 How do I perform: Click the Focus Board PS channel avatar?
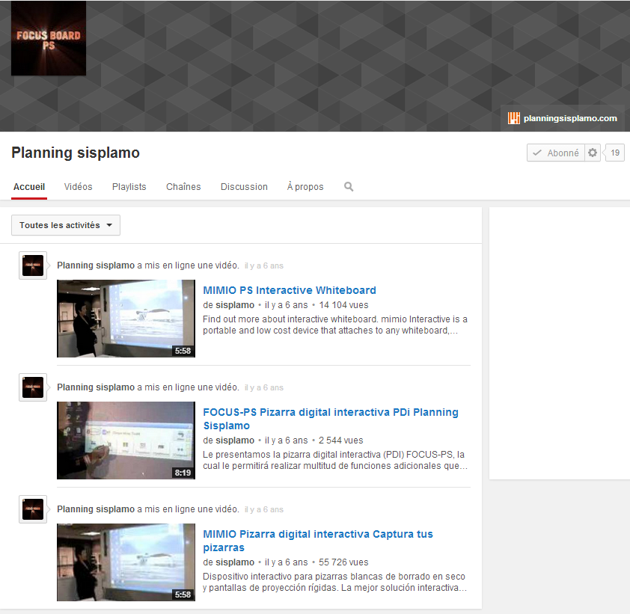(x=49, y=38)
